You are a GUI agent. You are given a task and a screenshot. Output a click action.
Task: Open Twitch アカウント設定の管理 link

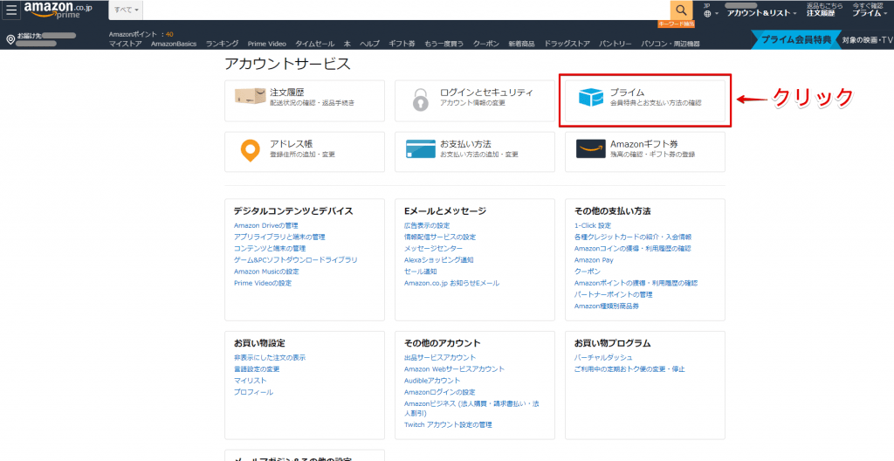(448, 424)
